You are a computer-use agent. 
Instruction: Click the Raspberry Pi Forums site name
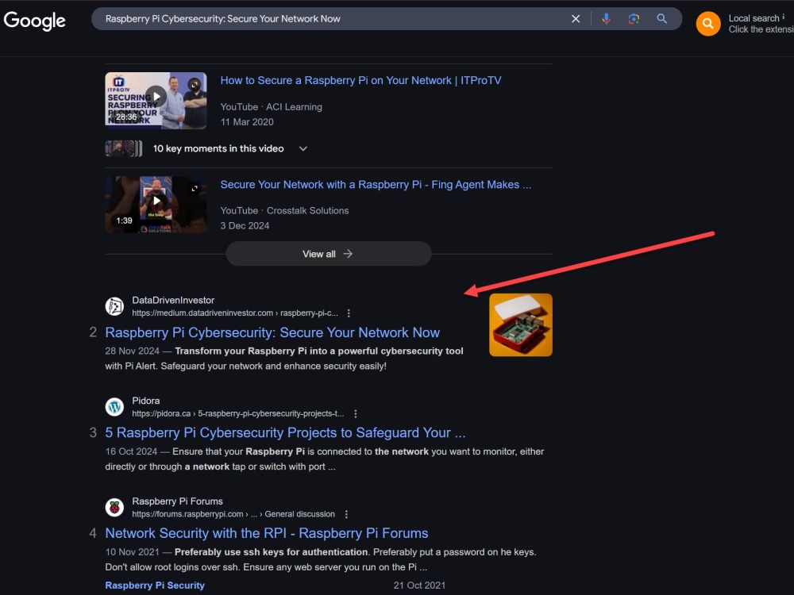coord(177,501)
